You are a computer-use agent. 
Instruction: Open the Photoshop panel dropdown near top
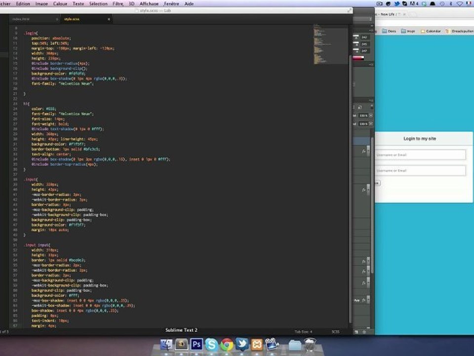[x=363, y=19]
